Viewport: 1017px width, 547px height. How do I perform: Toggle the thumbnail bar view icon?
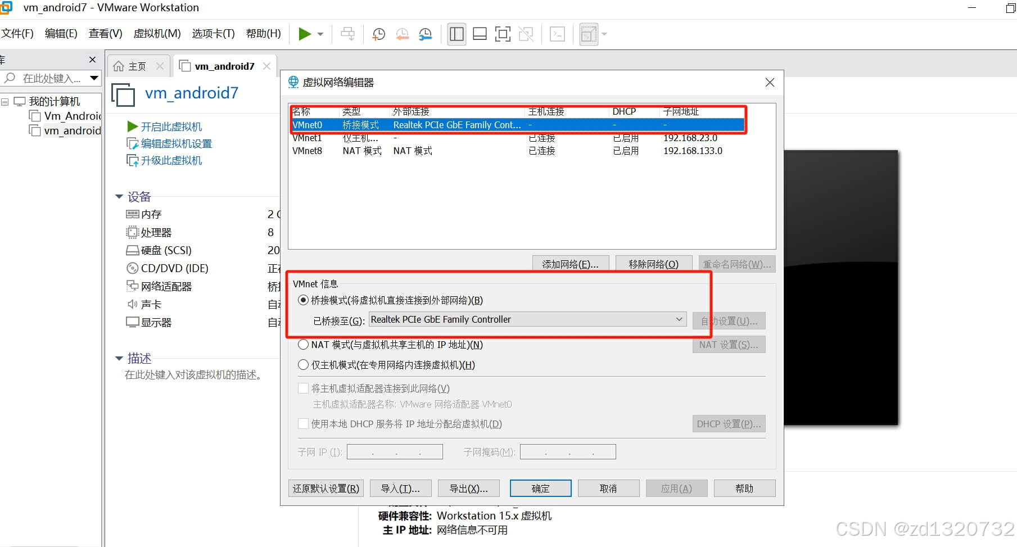point(480,34)
